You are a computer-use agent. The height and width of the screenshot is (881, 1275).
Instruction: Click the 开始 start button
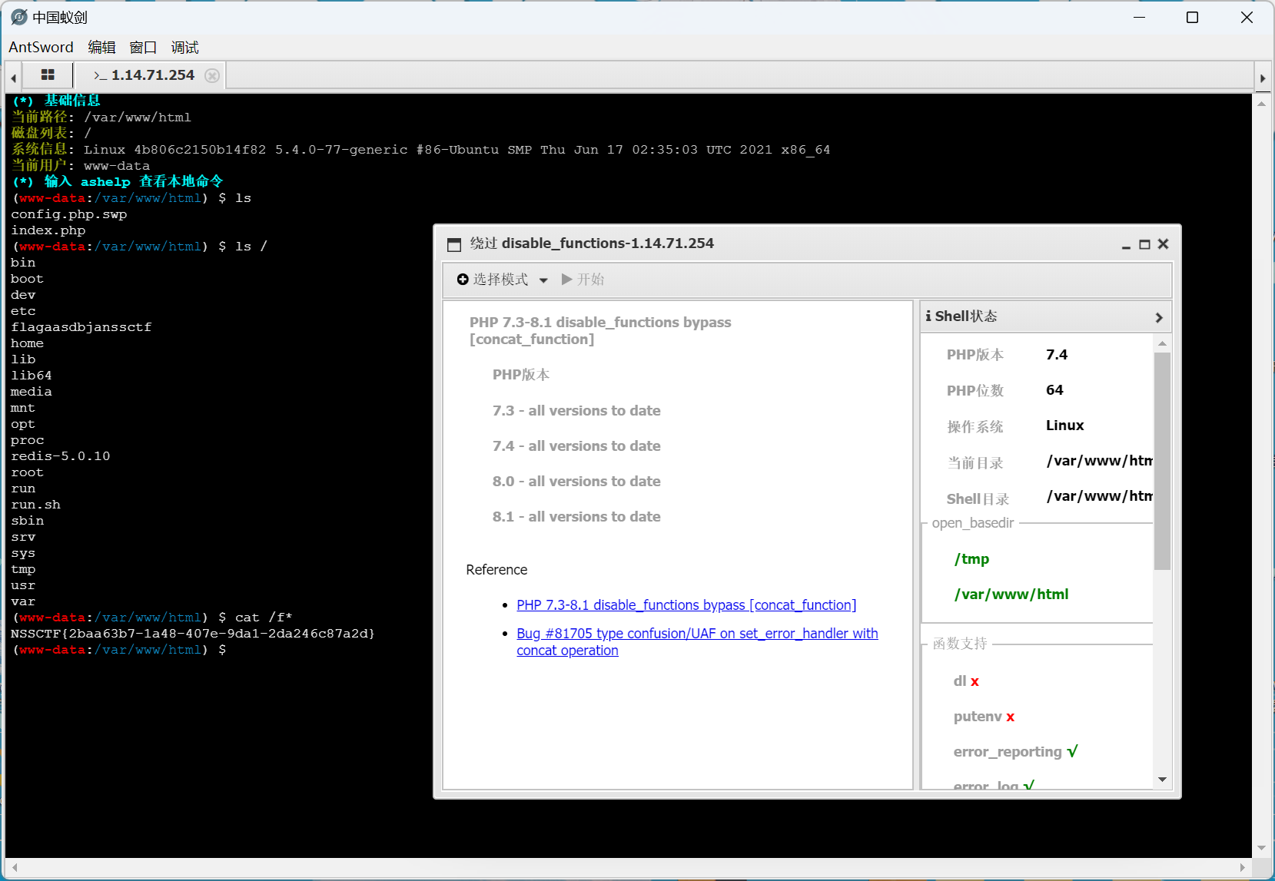(x=583, y=280)
